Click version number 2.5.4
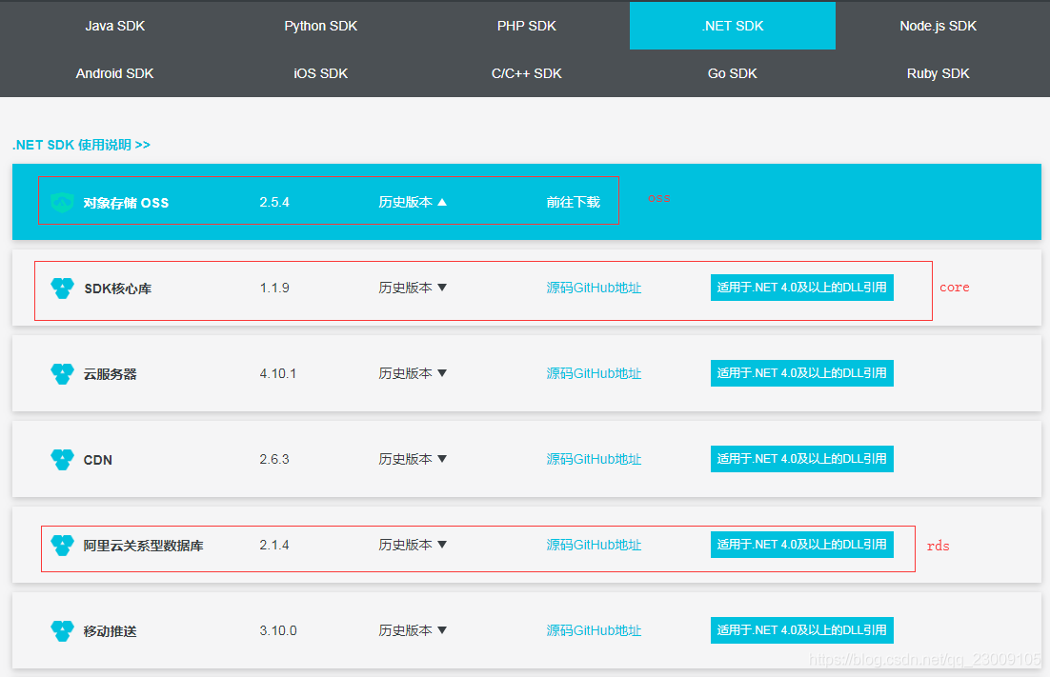 274,202
